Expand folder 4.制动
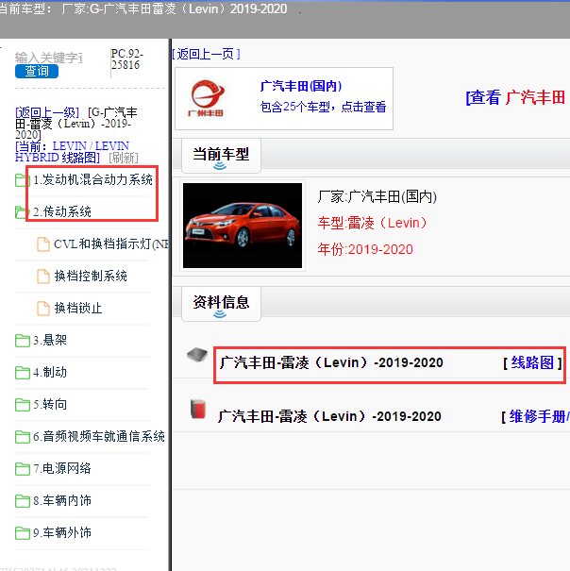570x571 pixels. (x=50, y=372)
